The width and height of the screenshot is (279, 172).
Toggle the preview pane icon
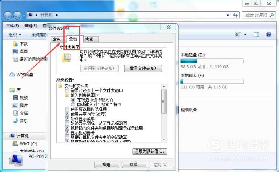pos(256,35)
